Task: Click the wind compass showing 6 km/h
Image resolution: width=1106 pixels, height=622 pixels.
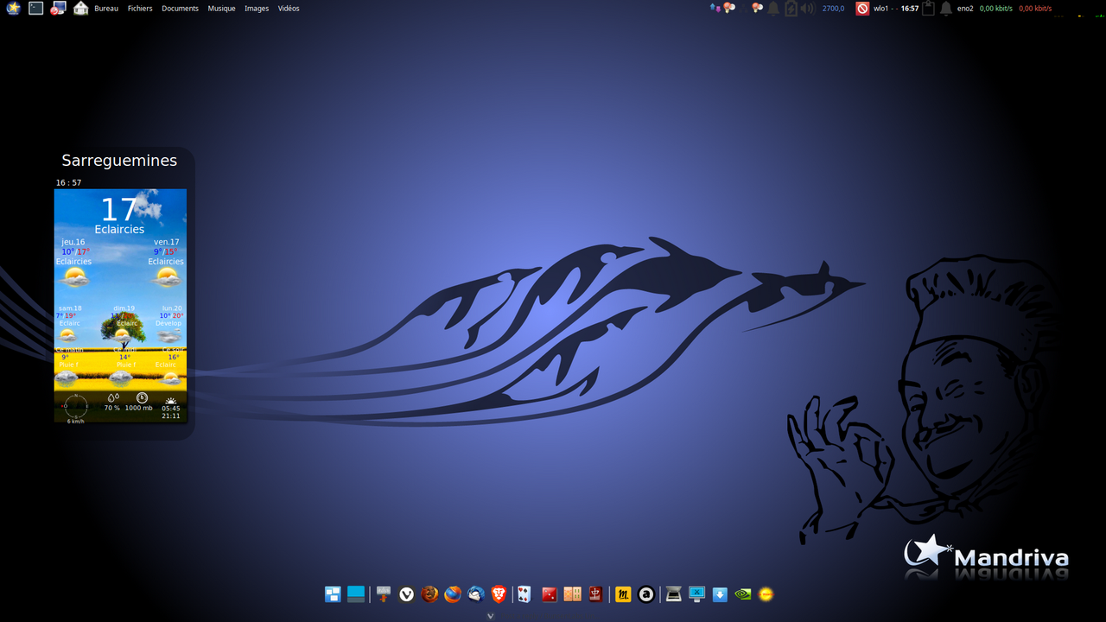Action: [x=76, y=408]
